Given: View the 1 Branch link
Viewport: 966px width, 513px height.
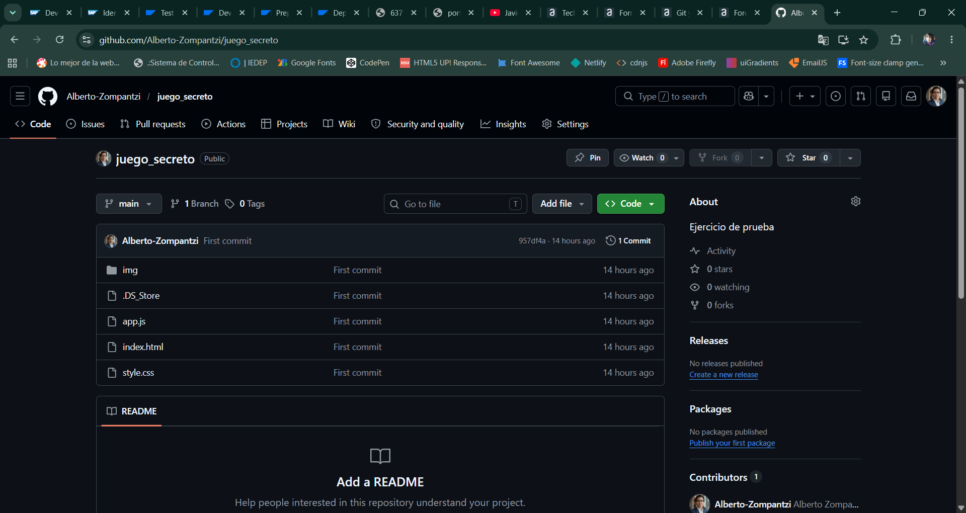Looking at the screenshot, I should coord(195,204).
